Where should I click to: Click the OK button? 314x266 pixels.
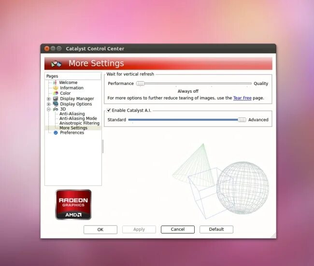pyautogui.click(x=100, y=230)
